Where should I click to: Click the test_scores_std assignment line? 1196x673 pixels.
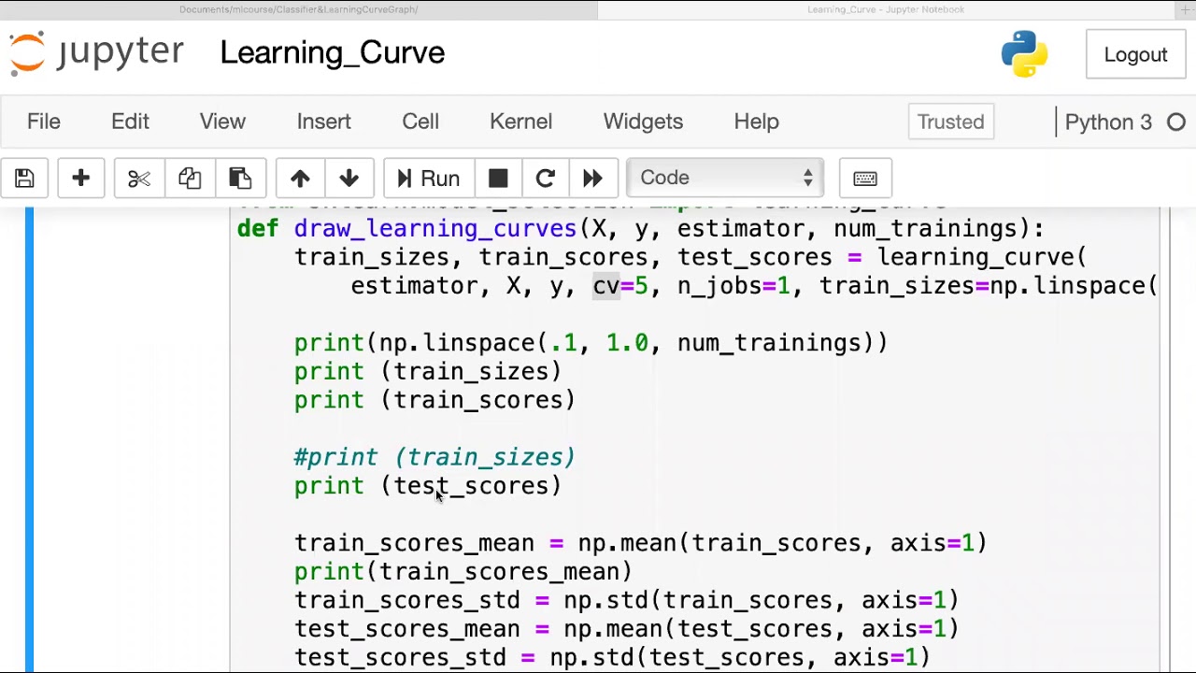tap(613, 657)
